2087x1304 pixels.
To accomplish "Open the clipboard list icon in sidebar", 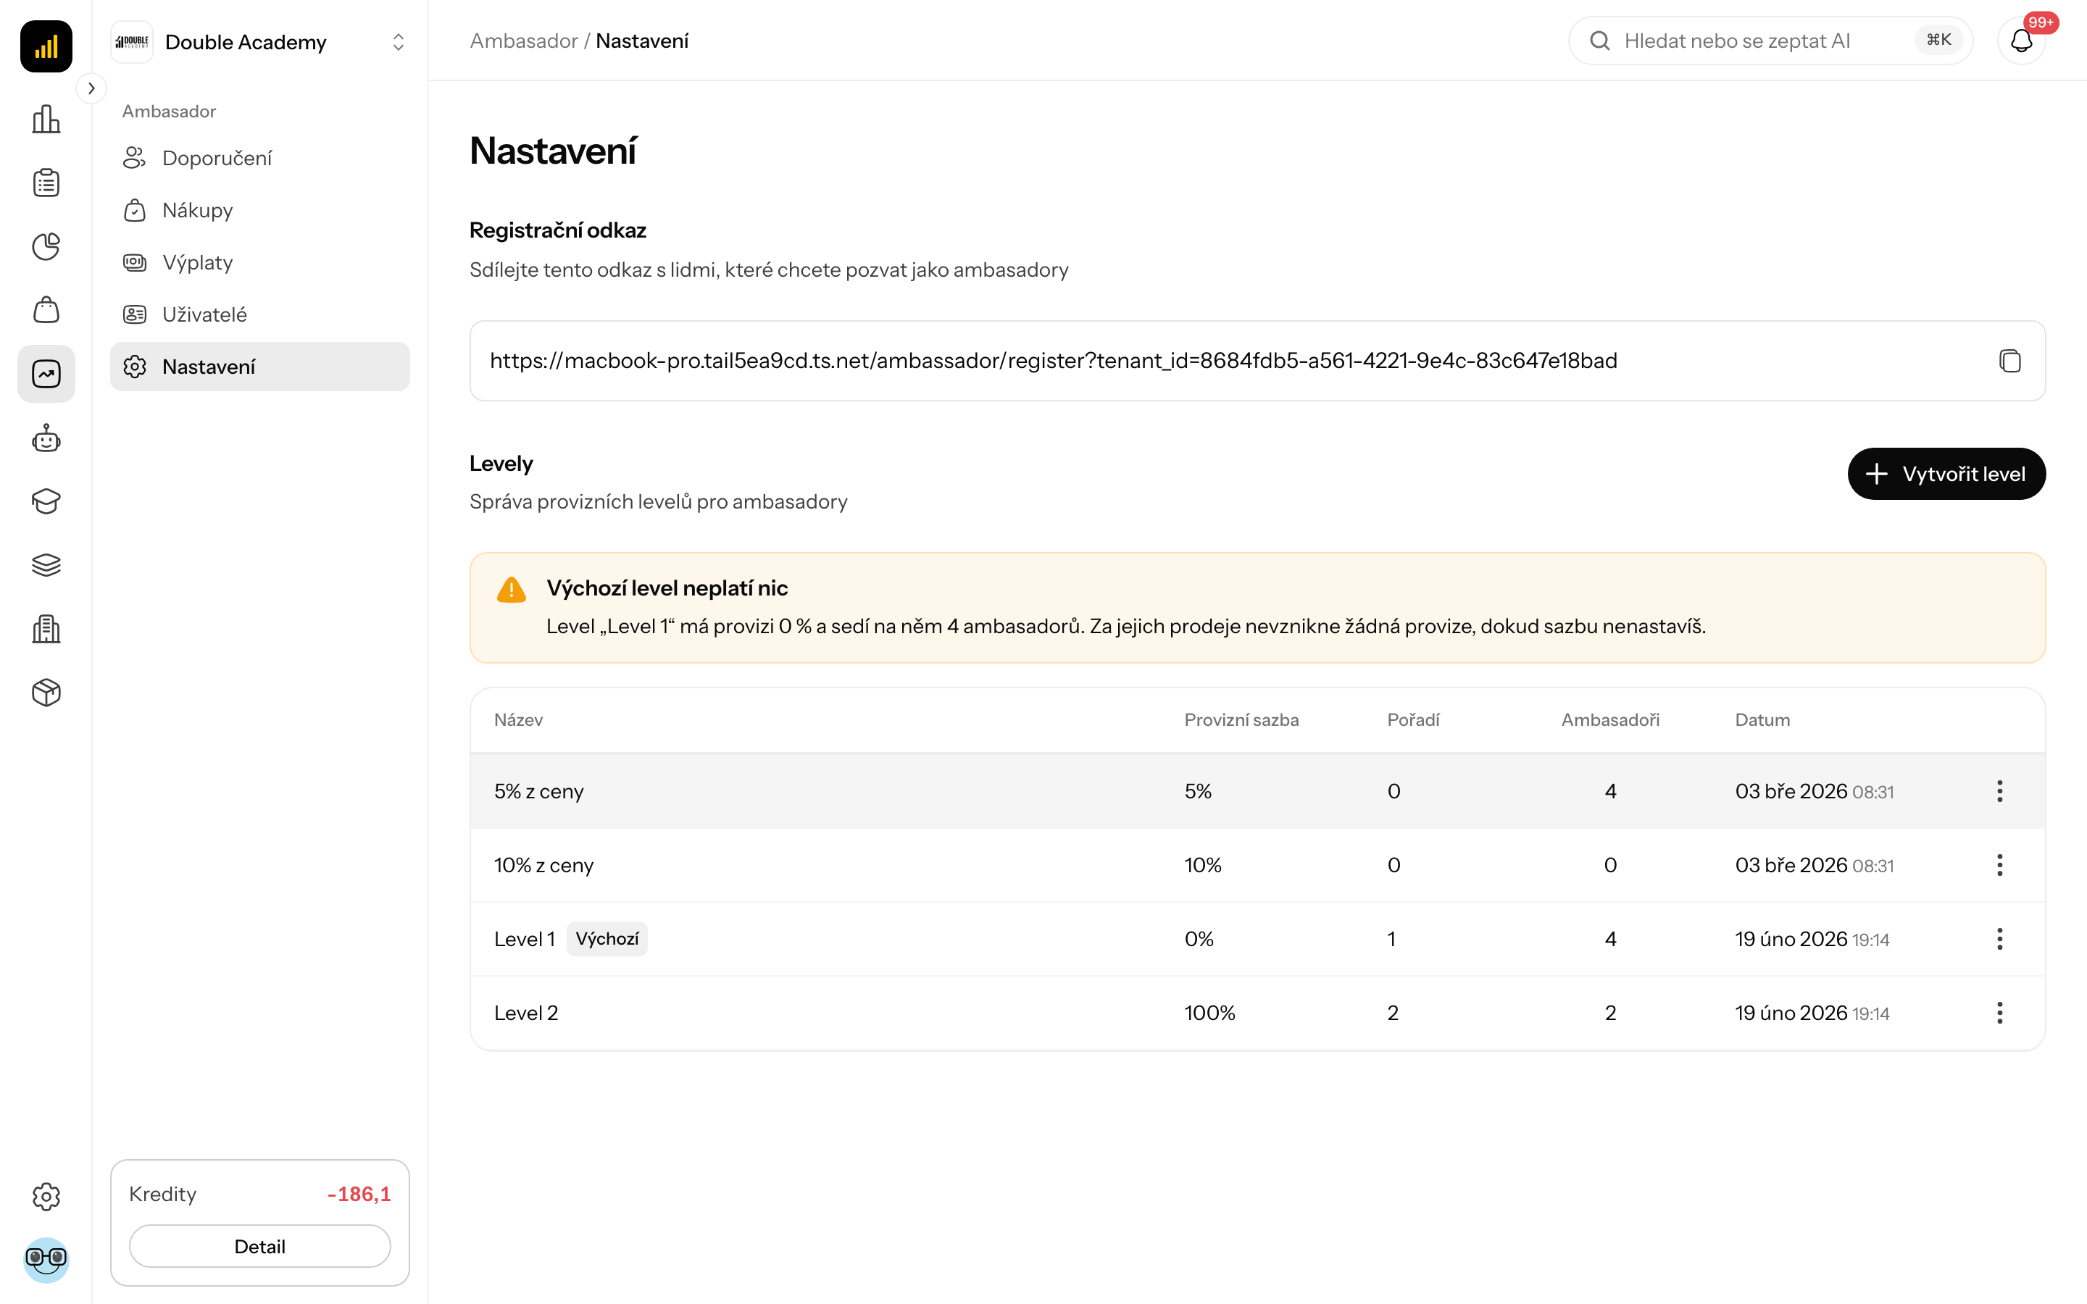I will pos(46,183).
